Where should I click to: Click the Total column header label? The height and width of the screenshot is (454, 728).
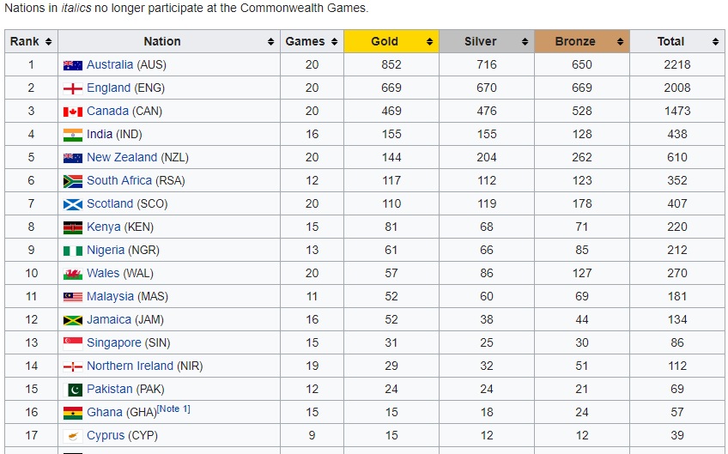670,41
